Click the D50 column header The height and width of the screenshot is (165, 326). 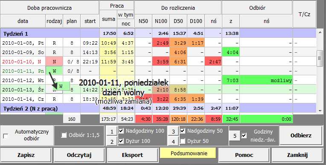178,21
